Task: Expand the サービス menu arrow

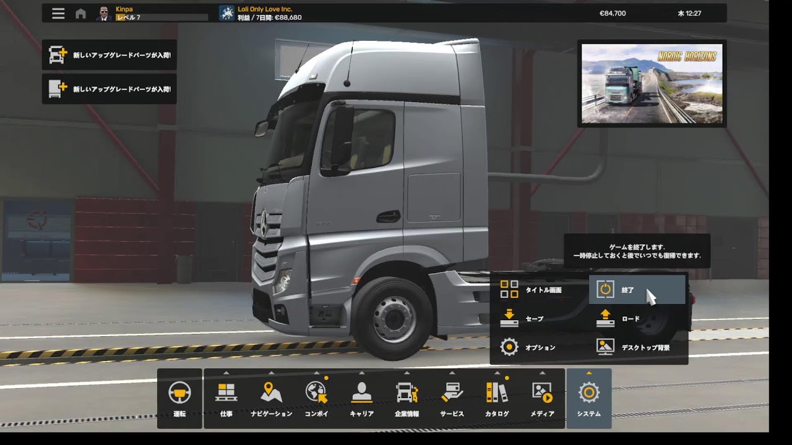Action: pos(452,373)
